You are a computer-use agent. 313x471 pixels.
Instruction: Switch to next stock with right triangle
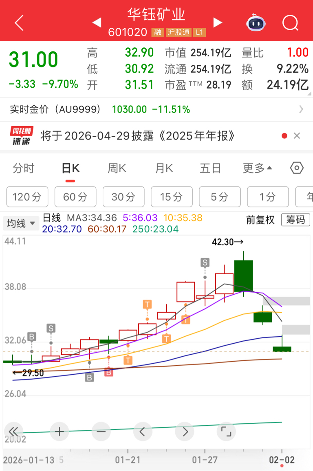pos(218,22)
